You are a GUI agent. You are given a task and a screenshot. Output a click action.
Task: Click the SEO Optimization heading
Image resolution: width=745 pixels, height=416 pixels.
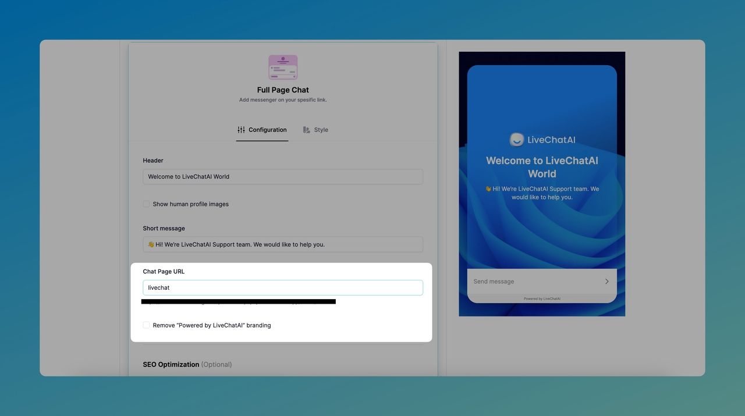(x=187, y=364)
